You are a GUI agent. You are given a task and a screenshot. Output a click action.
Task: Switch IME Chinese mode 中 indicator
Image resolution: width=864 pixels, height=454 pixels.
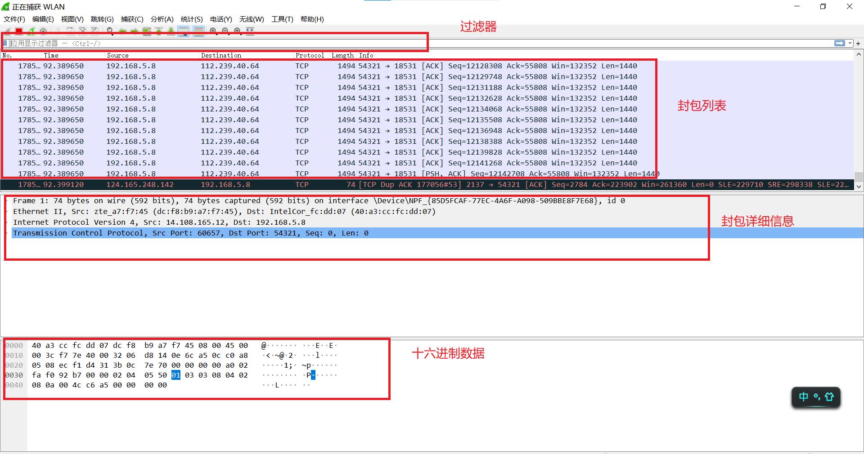click(x=803, y=396)
